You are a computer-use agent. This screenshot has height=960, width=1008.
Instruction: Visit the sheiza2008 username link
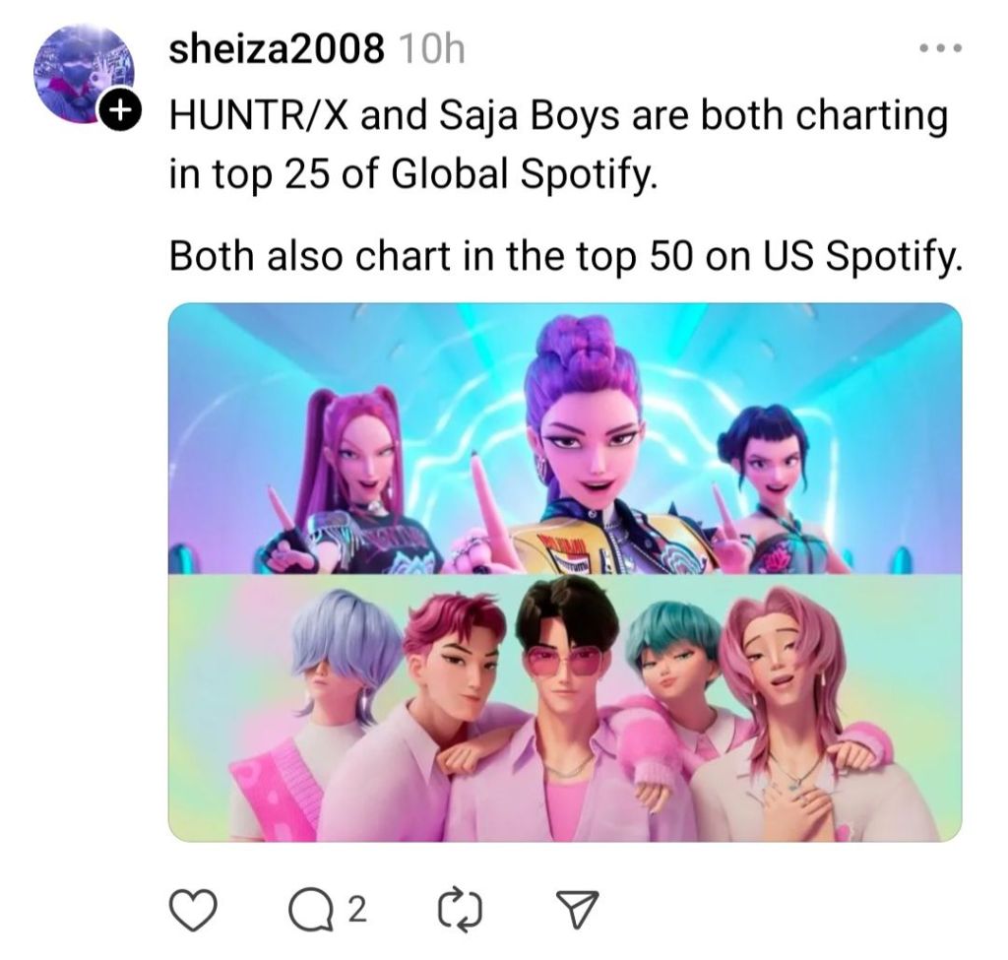(277, 48)
